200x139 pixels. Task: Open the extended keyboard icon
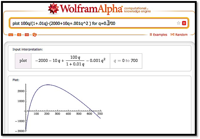coord(11,35)
